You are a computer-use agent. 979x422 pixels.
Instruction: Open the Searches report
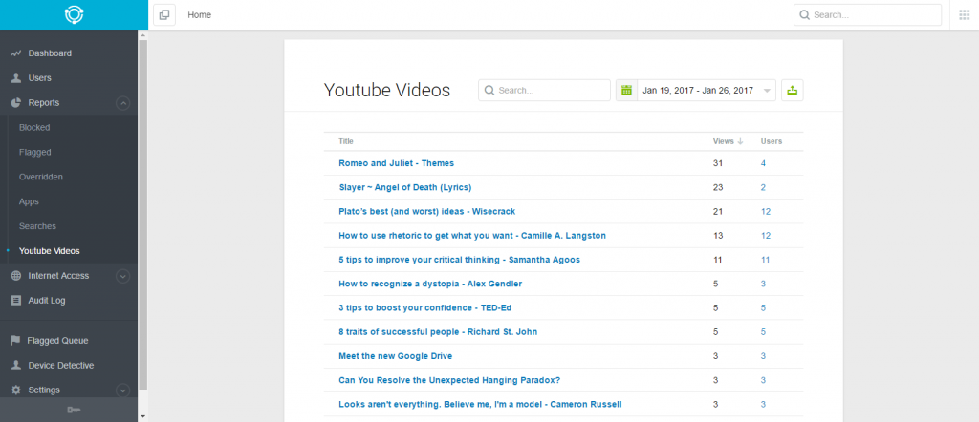click(x=37, y=226)
